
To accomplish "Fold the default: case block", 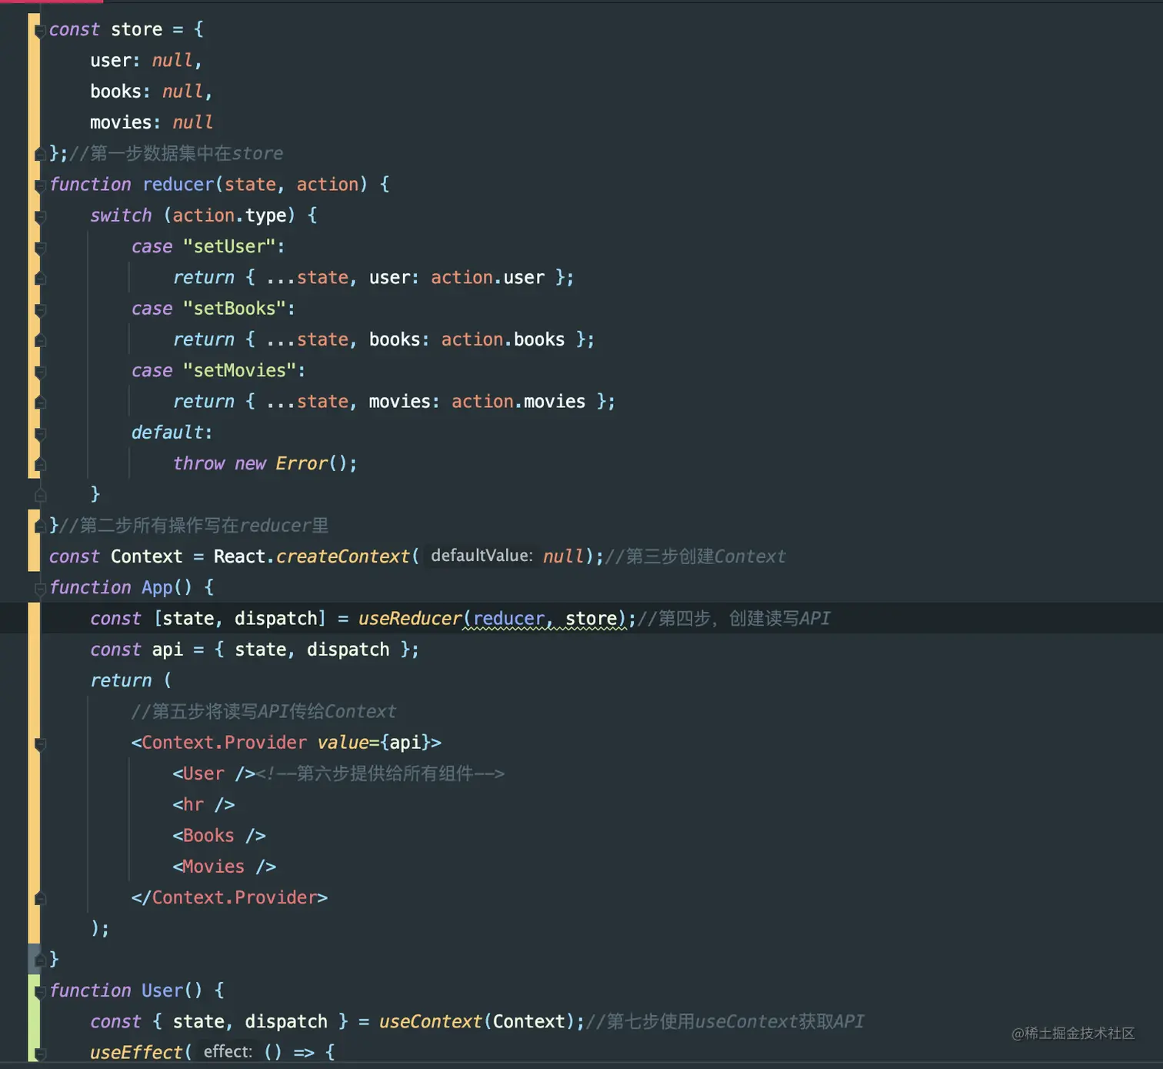I will [x=40, y=433].
